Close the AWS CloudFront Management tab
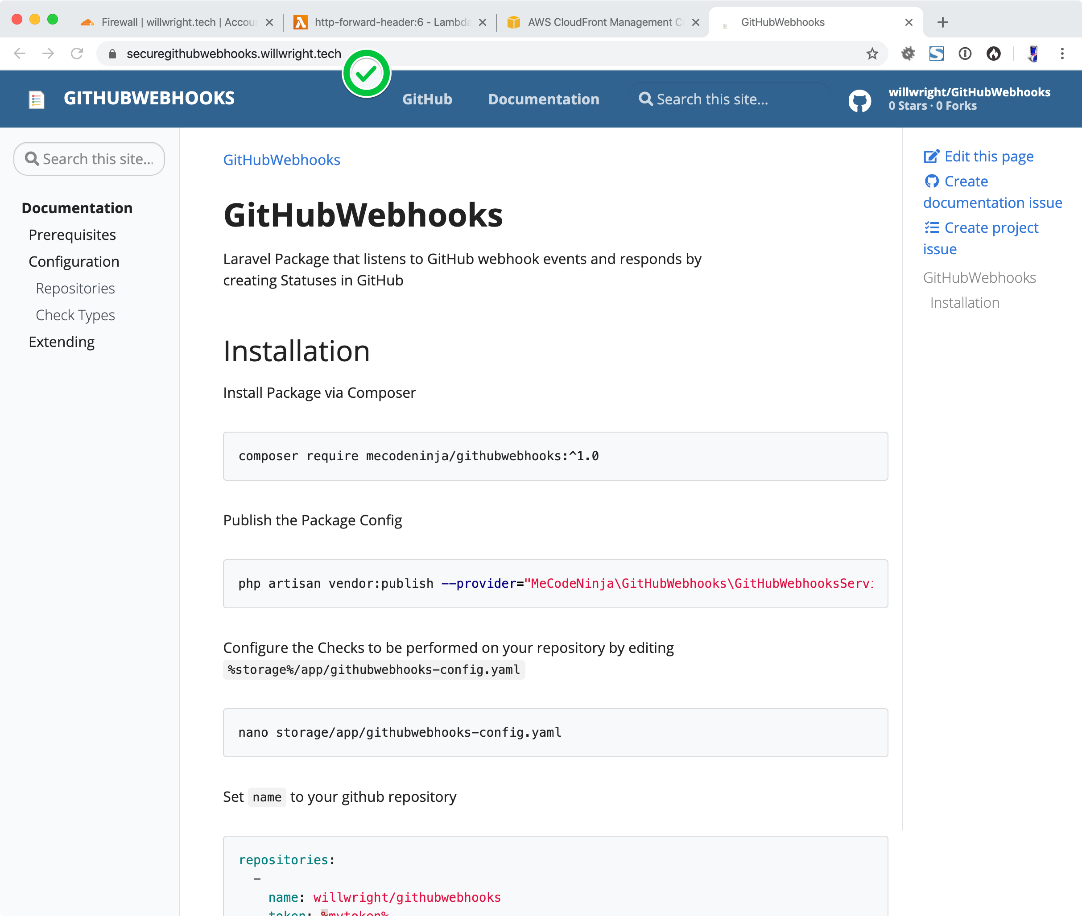Screen dimensions: 1082x916 [696, 22]
